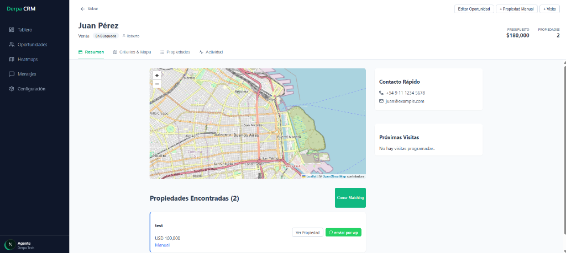Click the Oportunidades people icon in sidebar

coord(12,45)
